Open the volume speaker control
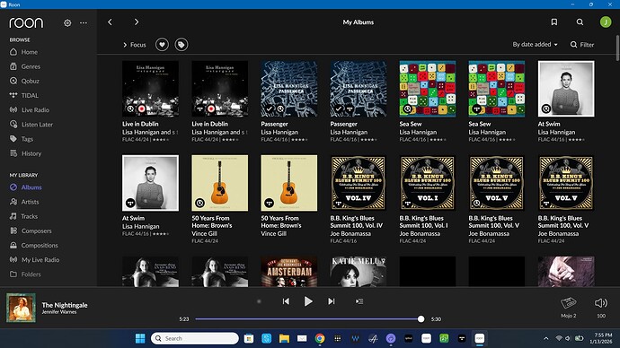Viewport: 620px width, 348px height. [x=601, y=303]
